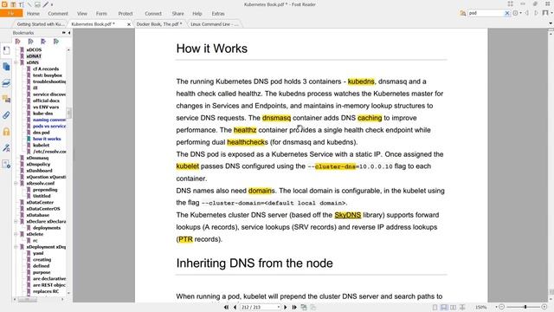Click into the search text field
This screenshot has height=312, width=554.
[485, 13]
